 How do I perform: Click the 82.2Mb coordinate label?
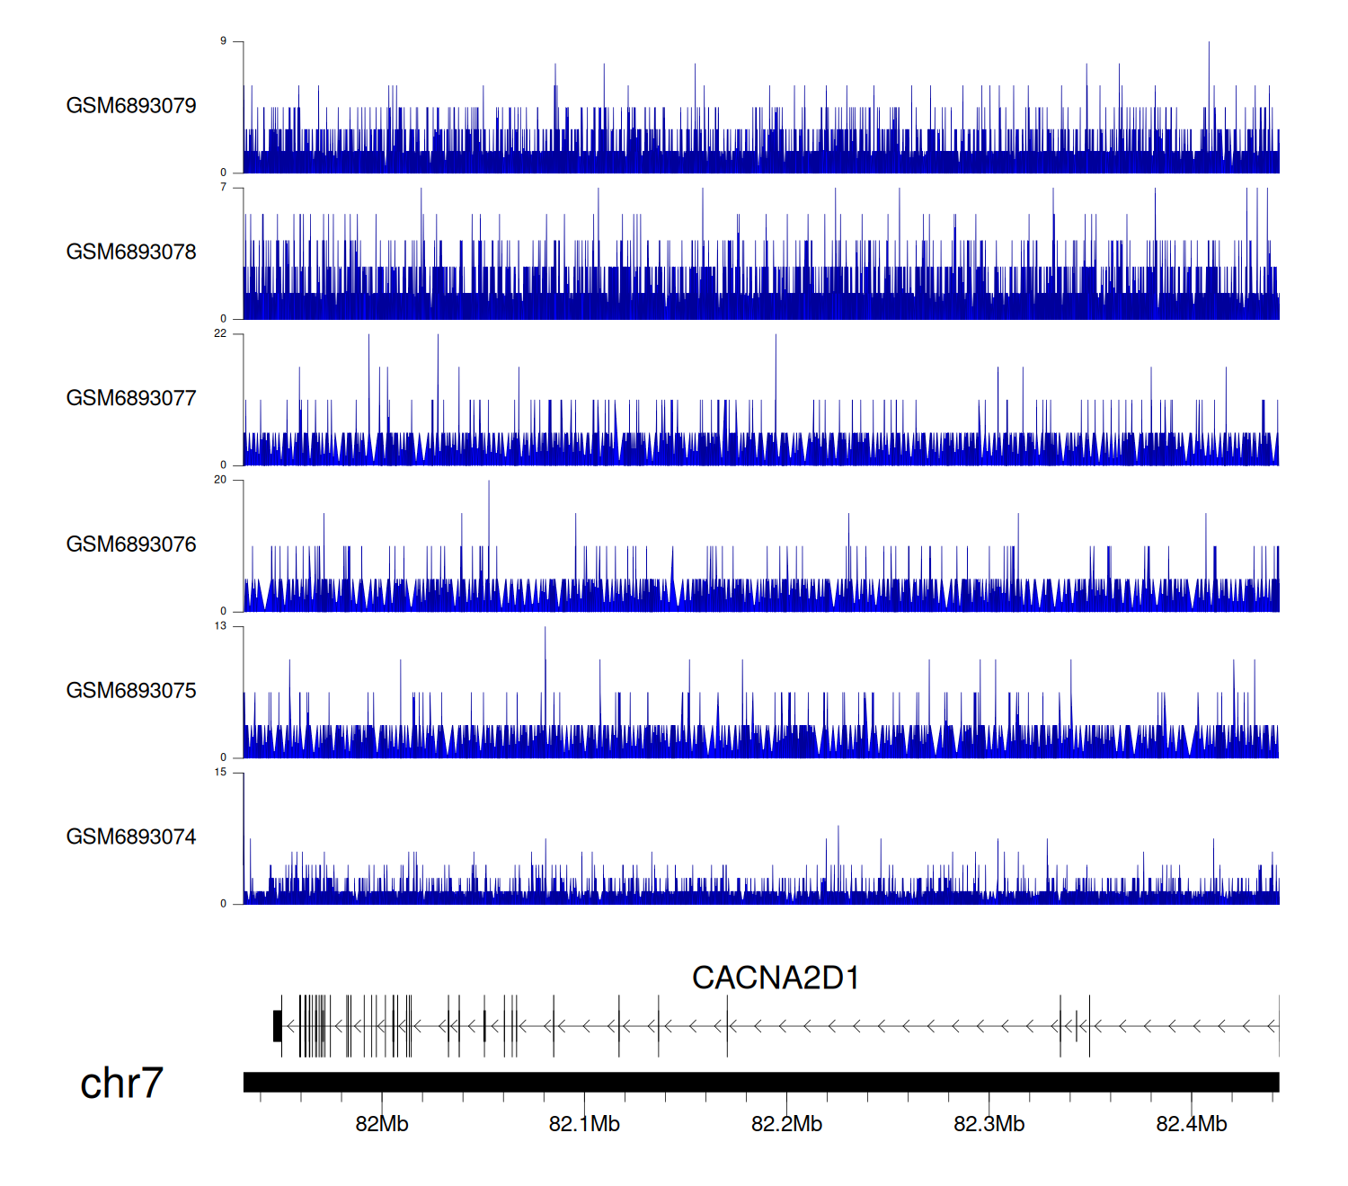click(786, 1124)
